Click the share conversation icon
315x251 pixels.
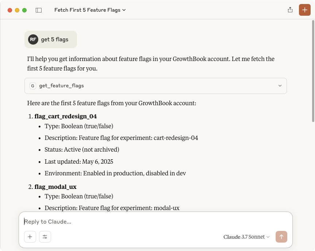click(290, 10)
